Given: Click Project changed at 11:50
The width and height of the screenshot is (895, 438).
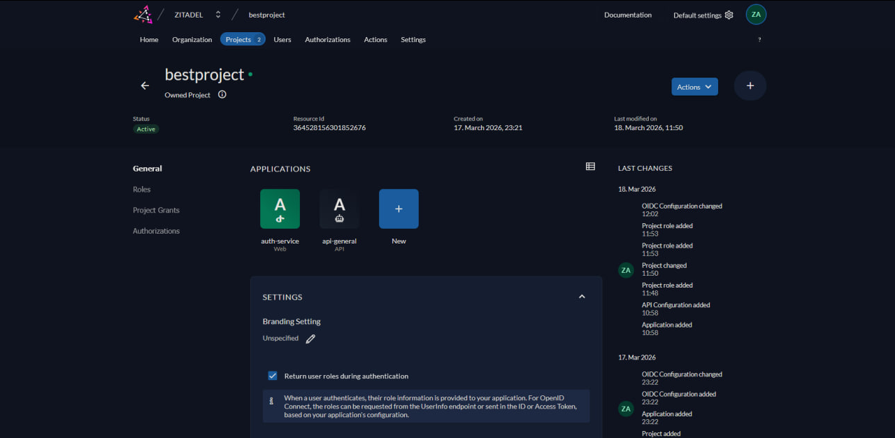Looking at the screenshot, I should pyautogui.click(x=664, y=269).
